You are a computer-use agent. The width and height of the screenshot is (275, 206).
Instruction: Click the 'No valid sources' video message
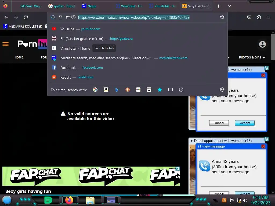(88, 116)
